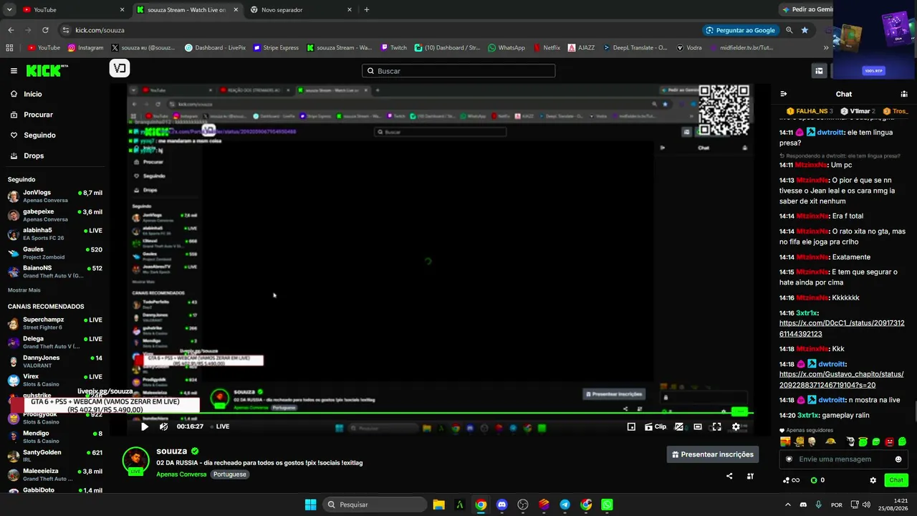This screenshot has height=516, width=917.
Task: Toggle theater mode in the player
Action: pos(698,426)
